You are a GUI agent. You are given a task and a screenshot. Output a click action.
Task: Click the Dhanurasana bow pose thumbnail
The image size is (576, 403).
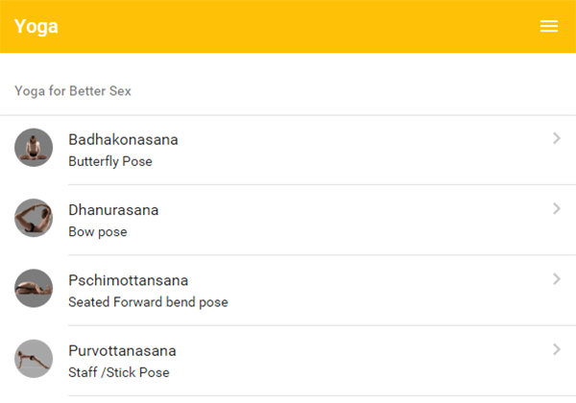34,218
